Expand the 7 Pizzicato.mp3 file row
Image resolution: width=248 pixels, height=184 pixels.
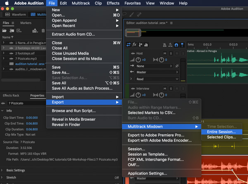[x=3, y=58]
